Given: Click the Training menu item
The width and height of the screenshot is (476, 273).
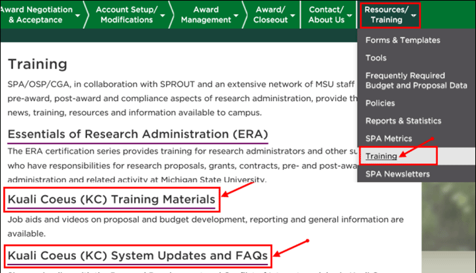Looking at the screenshot, I should pos(381,156).
